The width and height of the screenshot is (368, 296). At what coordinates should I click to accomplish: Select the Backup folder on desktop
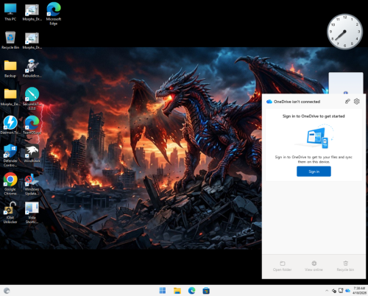click(10, 68)
